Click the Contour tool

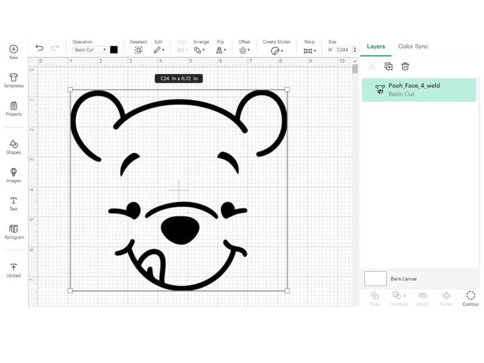(x=471, y=298)
